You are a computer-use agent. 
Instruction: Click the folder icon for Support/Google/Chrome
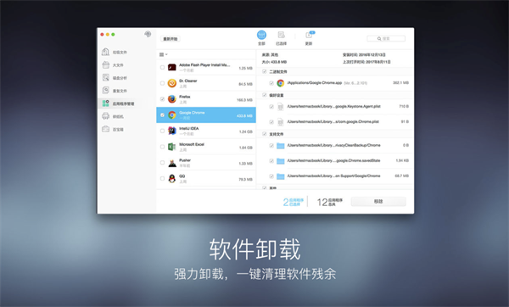281,176
